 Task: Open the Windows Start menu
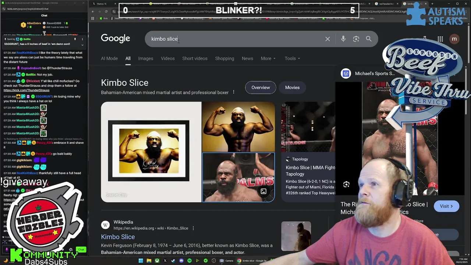141,261
